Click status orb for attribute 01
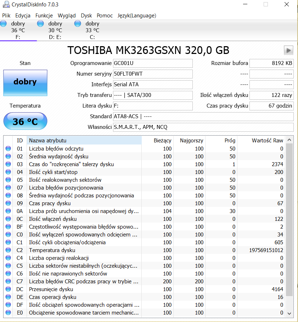Viewport: 298px width, 322px height. [x=8, y=148]
